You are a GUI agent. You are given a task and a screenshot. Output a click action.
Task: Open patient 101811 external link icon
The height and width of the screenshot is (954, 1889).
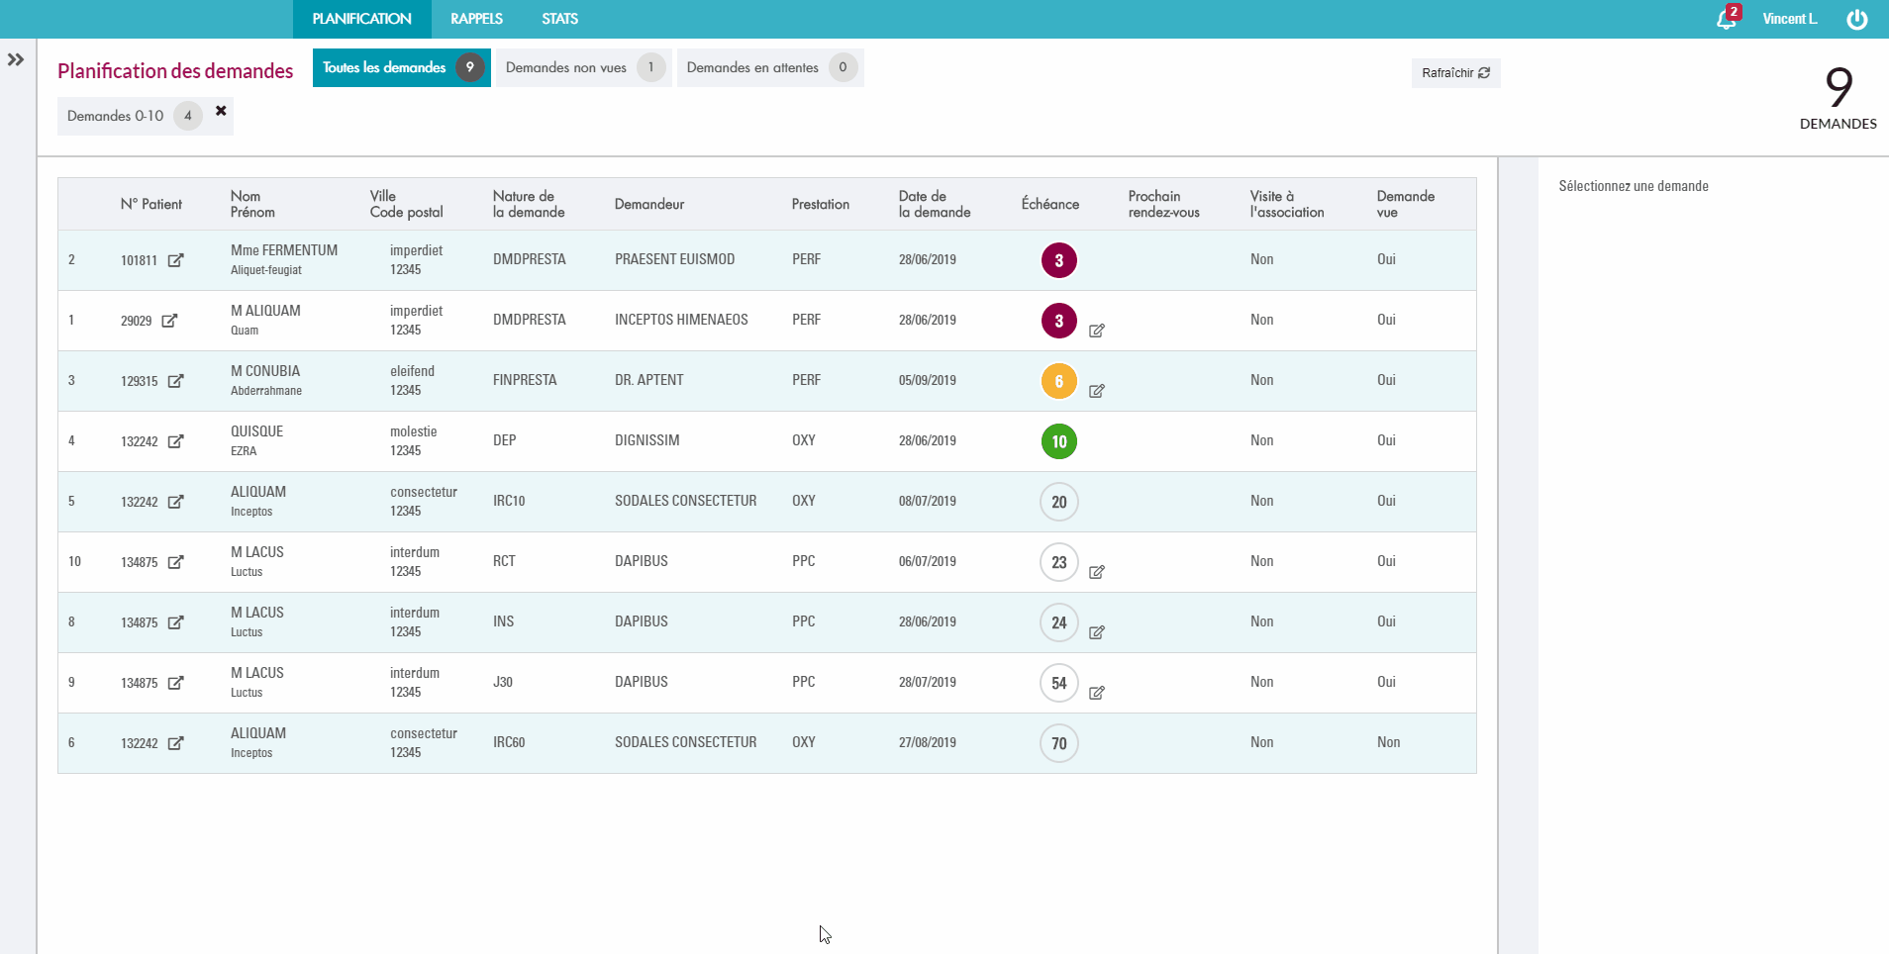pos(175,260)
